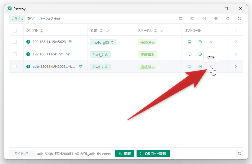This screenshot has height=164, width=252.
Task: Switch to the 設定 tab
Action: (x=31, y=19)
